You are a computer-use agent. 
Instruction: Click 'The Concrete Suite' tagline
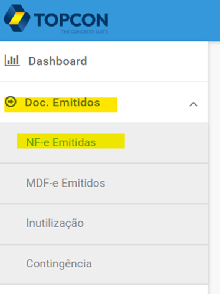coord(84,32)
